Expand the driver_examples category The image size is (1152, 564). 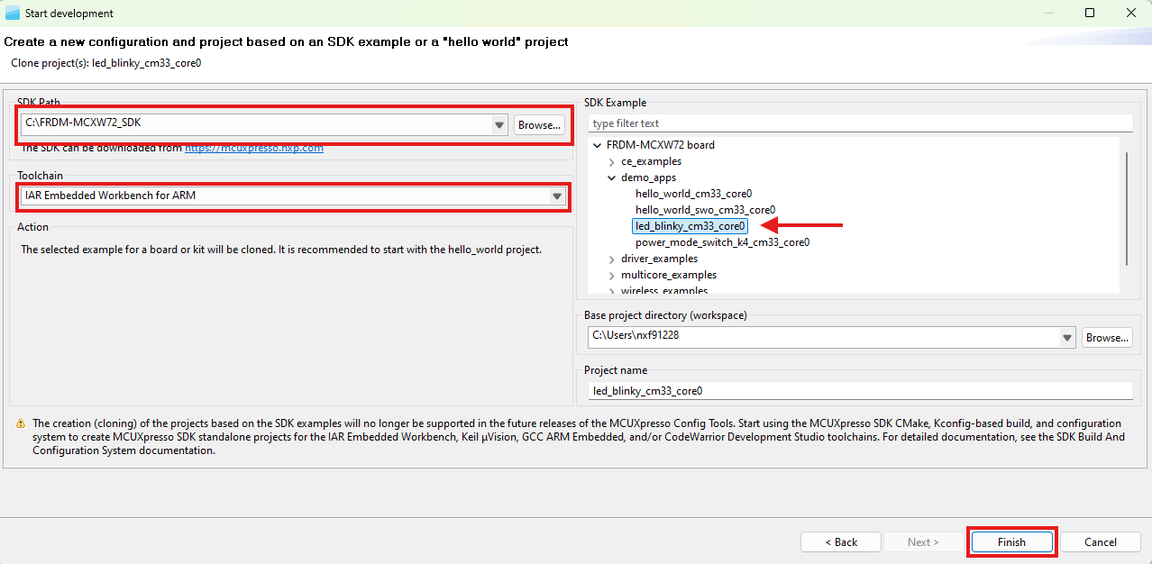coord(610,259)
